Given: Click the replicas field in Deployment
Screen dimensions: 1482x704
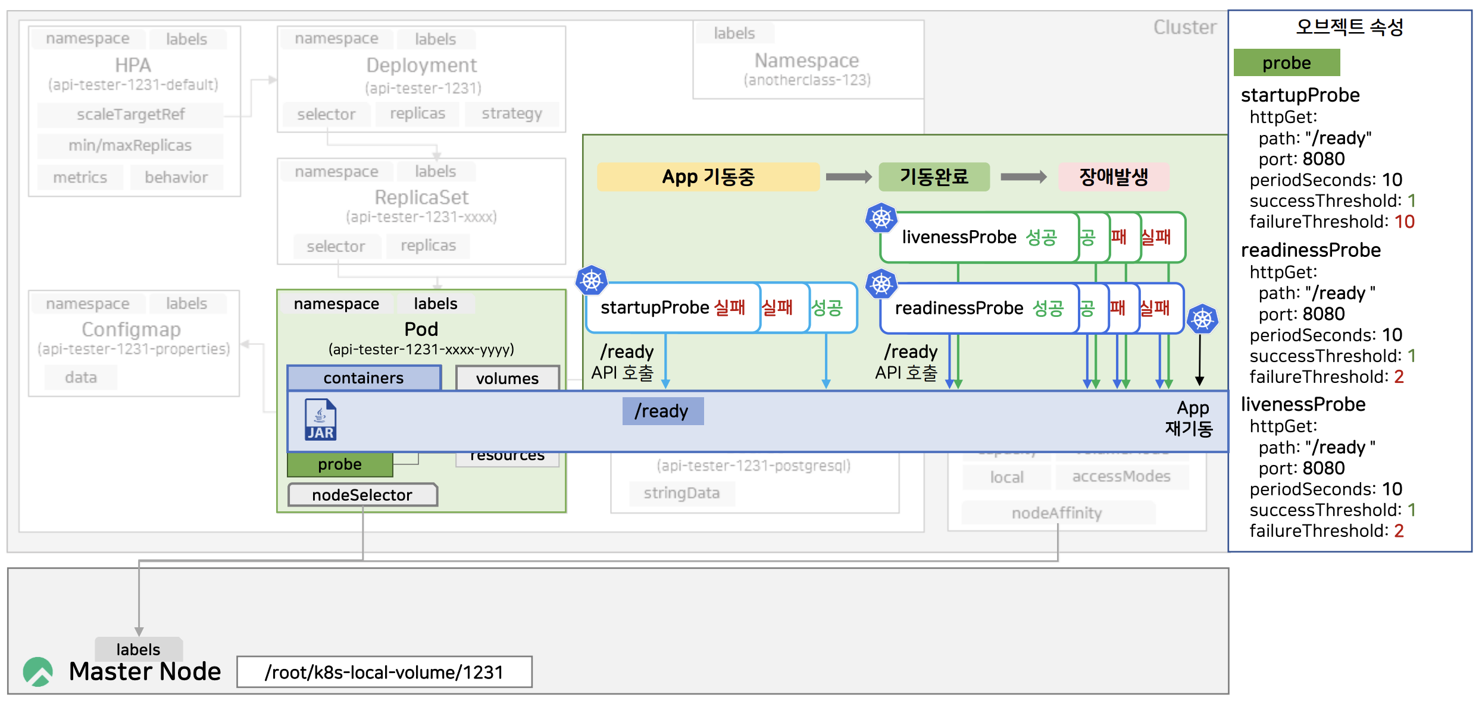Looking at the screenshot, I should [418, 114].
